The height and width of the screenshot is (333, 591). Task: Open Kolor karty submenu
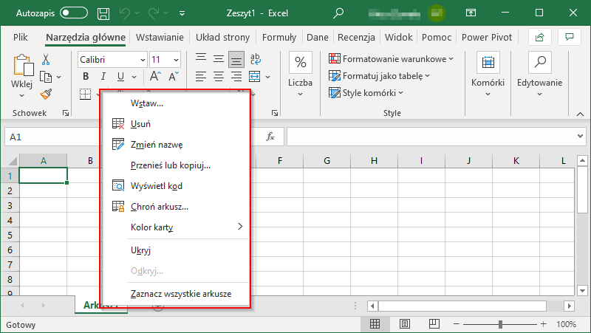click(x=175, y=227)
